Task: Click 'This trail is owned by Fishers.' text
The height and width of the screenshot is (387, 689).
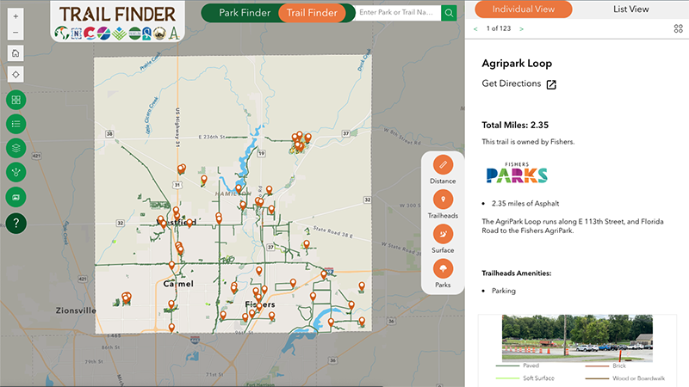Action: click(x=528, y=142)
